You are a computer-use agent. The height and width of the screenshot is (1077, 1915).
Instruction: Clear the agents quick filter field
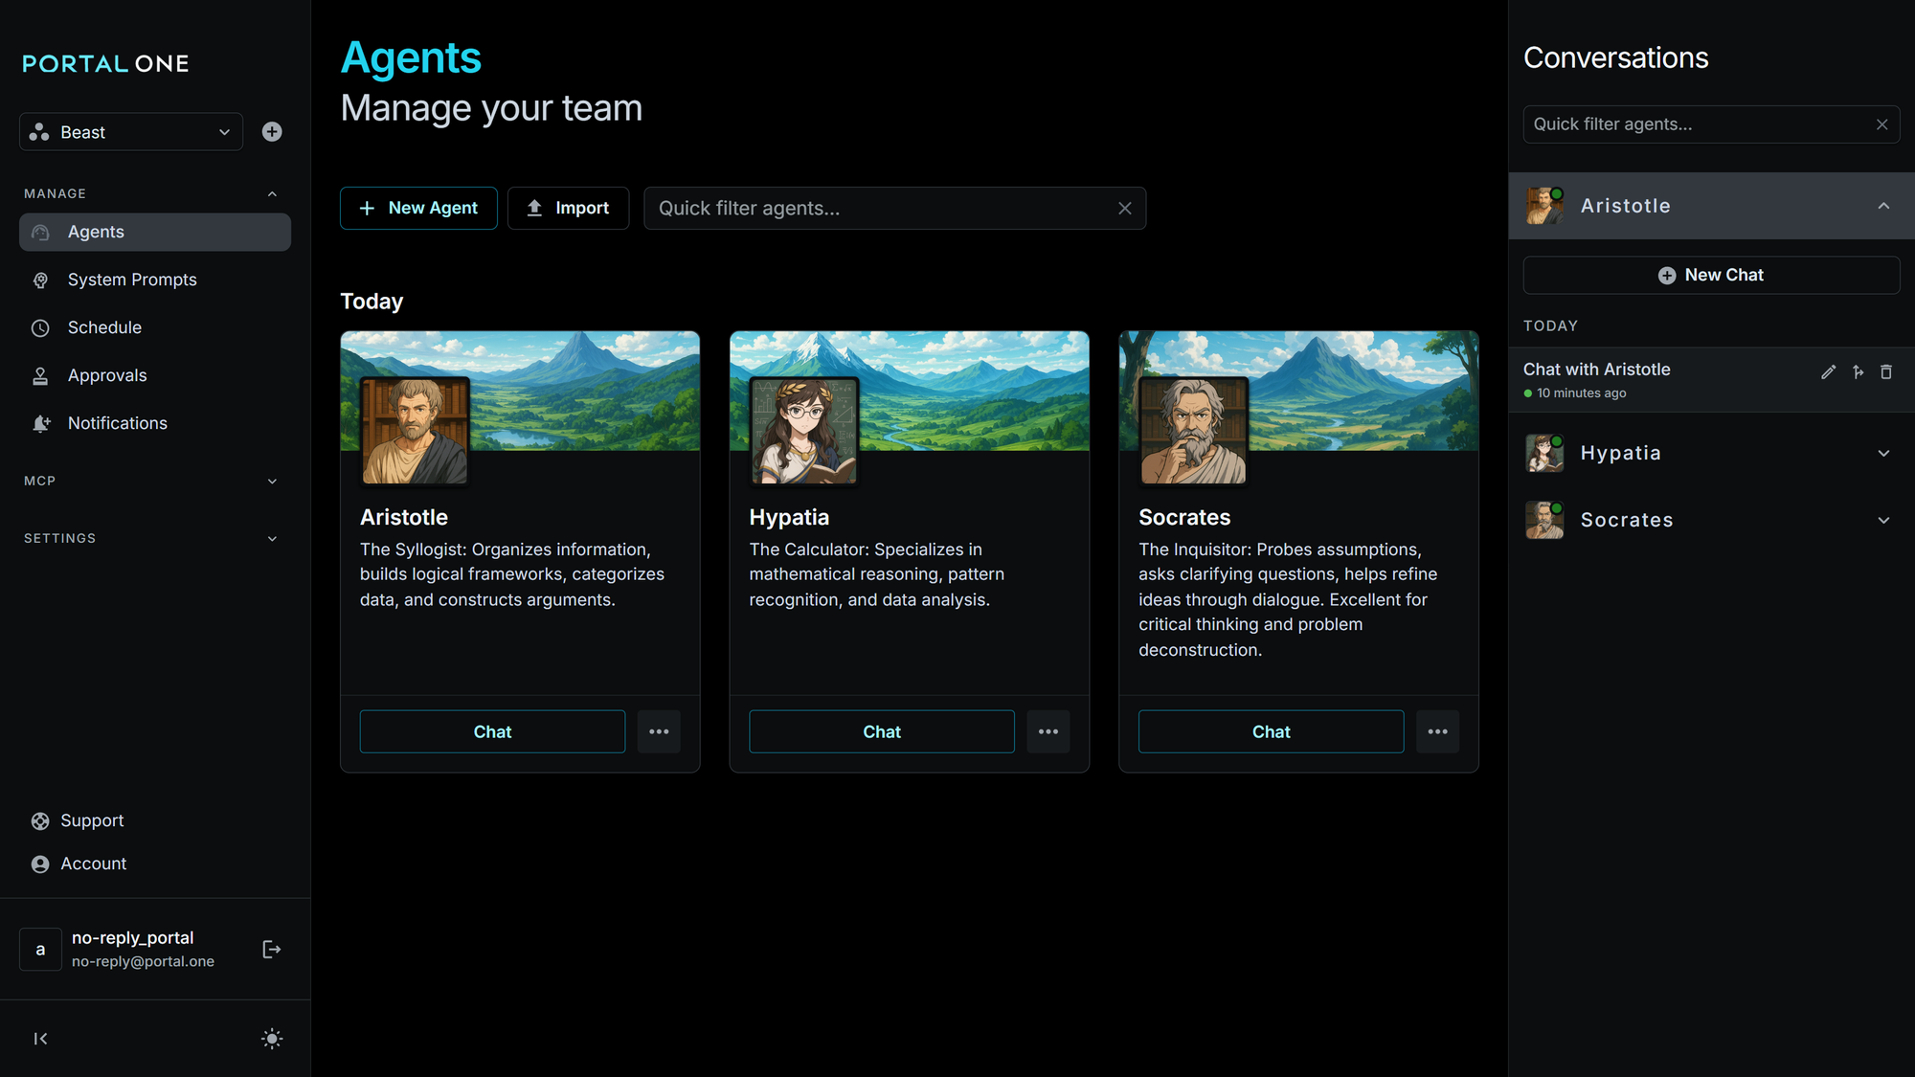coord(1124,209)
